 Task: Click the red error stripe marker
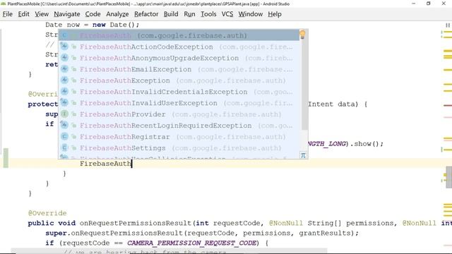(448, 105)
